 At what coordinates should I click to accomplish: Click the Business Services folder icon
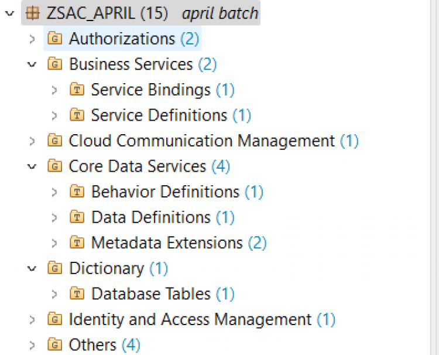(x=54, y=64)
